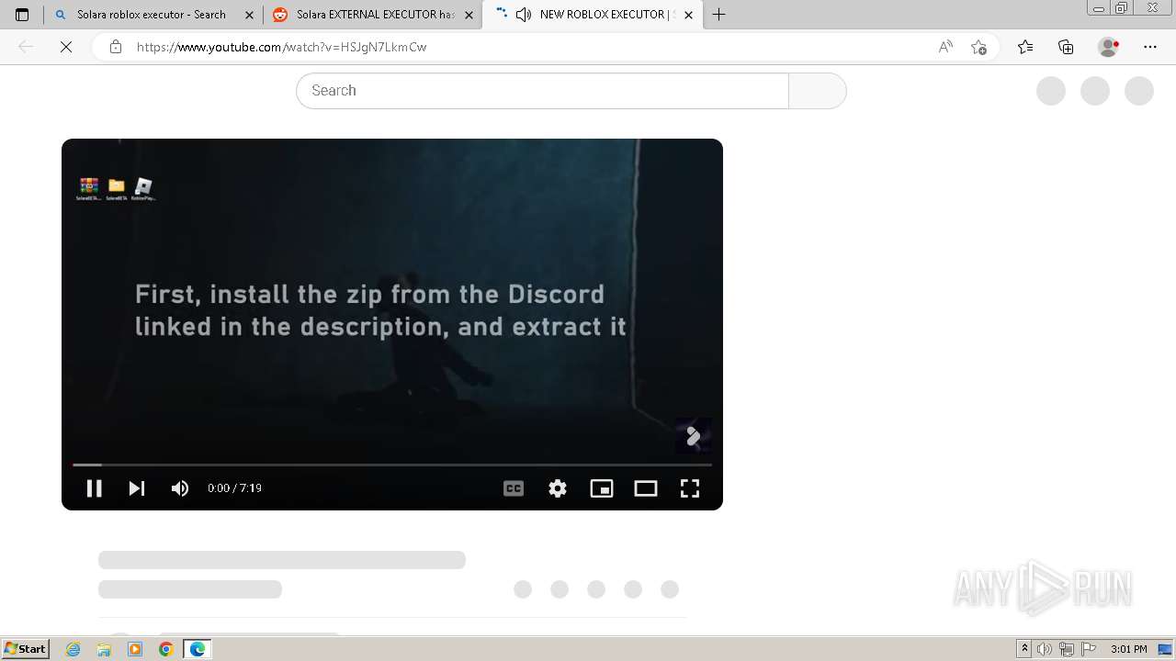This screenshot has width=1176, height=661.
Task: Add this page to favorites
Action: [978, 47]
